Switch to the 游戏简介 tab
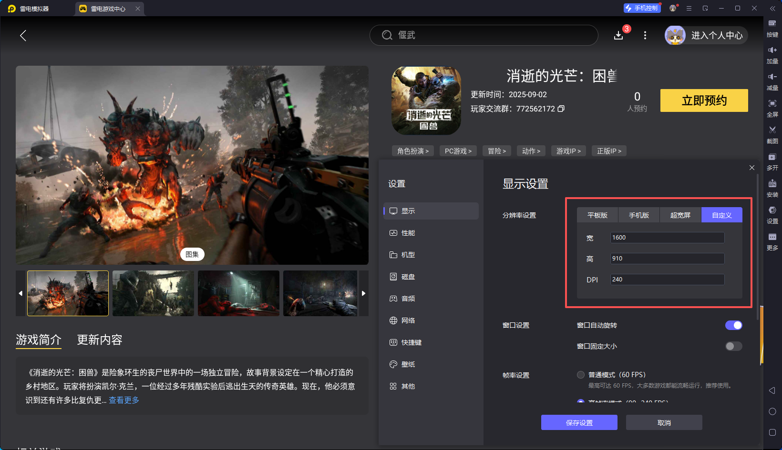This screenshot has height=450, width=782. pos(39,340)
